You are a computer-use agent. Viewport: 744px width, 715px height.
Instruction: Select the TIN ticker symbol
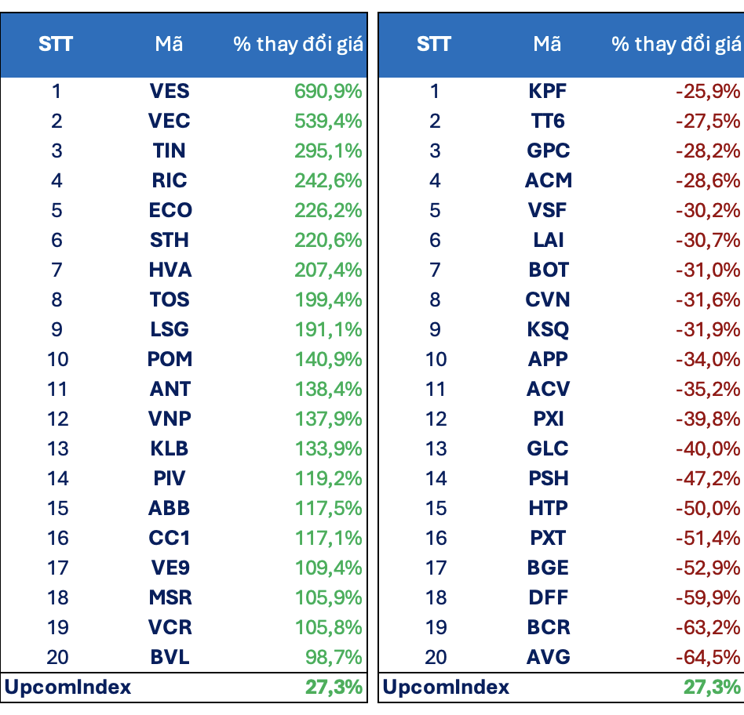pyautogui.click(x=170, y=151)
